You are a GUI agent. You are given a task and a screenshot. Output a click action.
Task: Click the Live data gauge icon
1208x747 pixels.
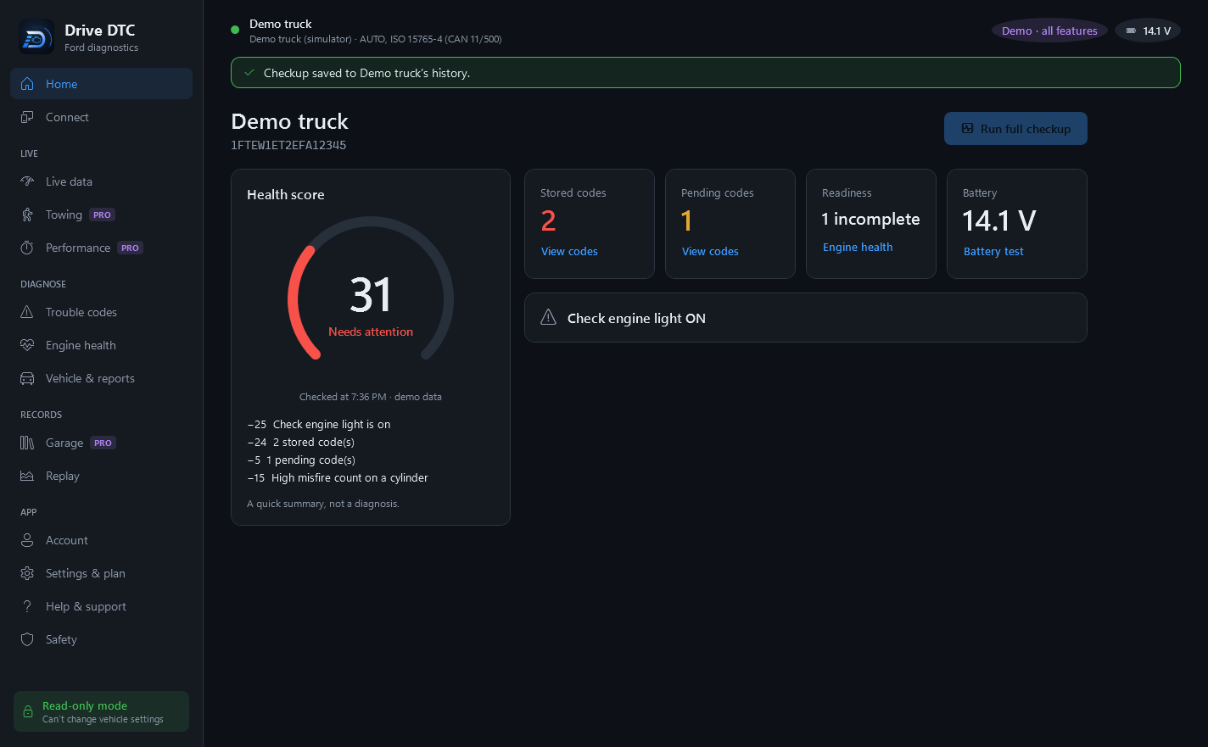click(27, 181)
